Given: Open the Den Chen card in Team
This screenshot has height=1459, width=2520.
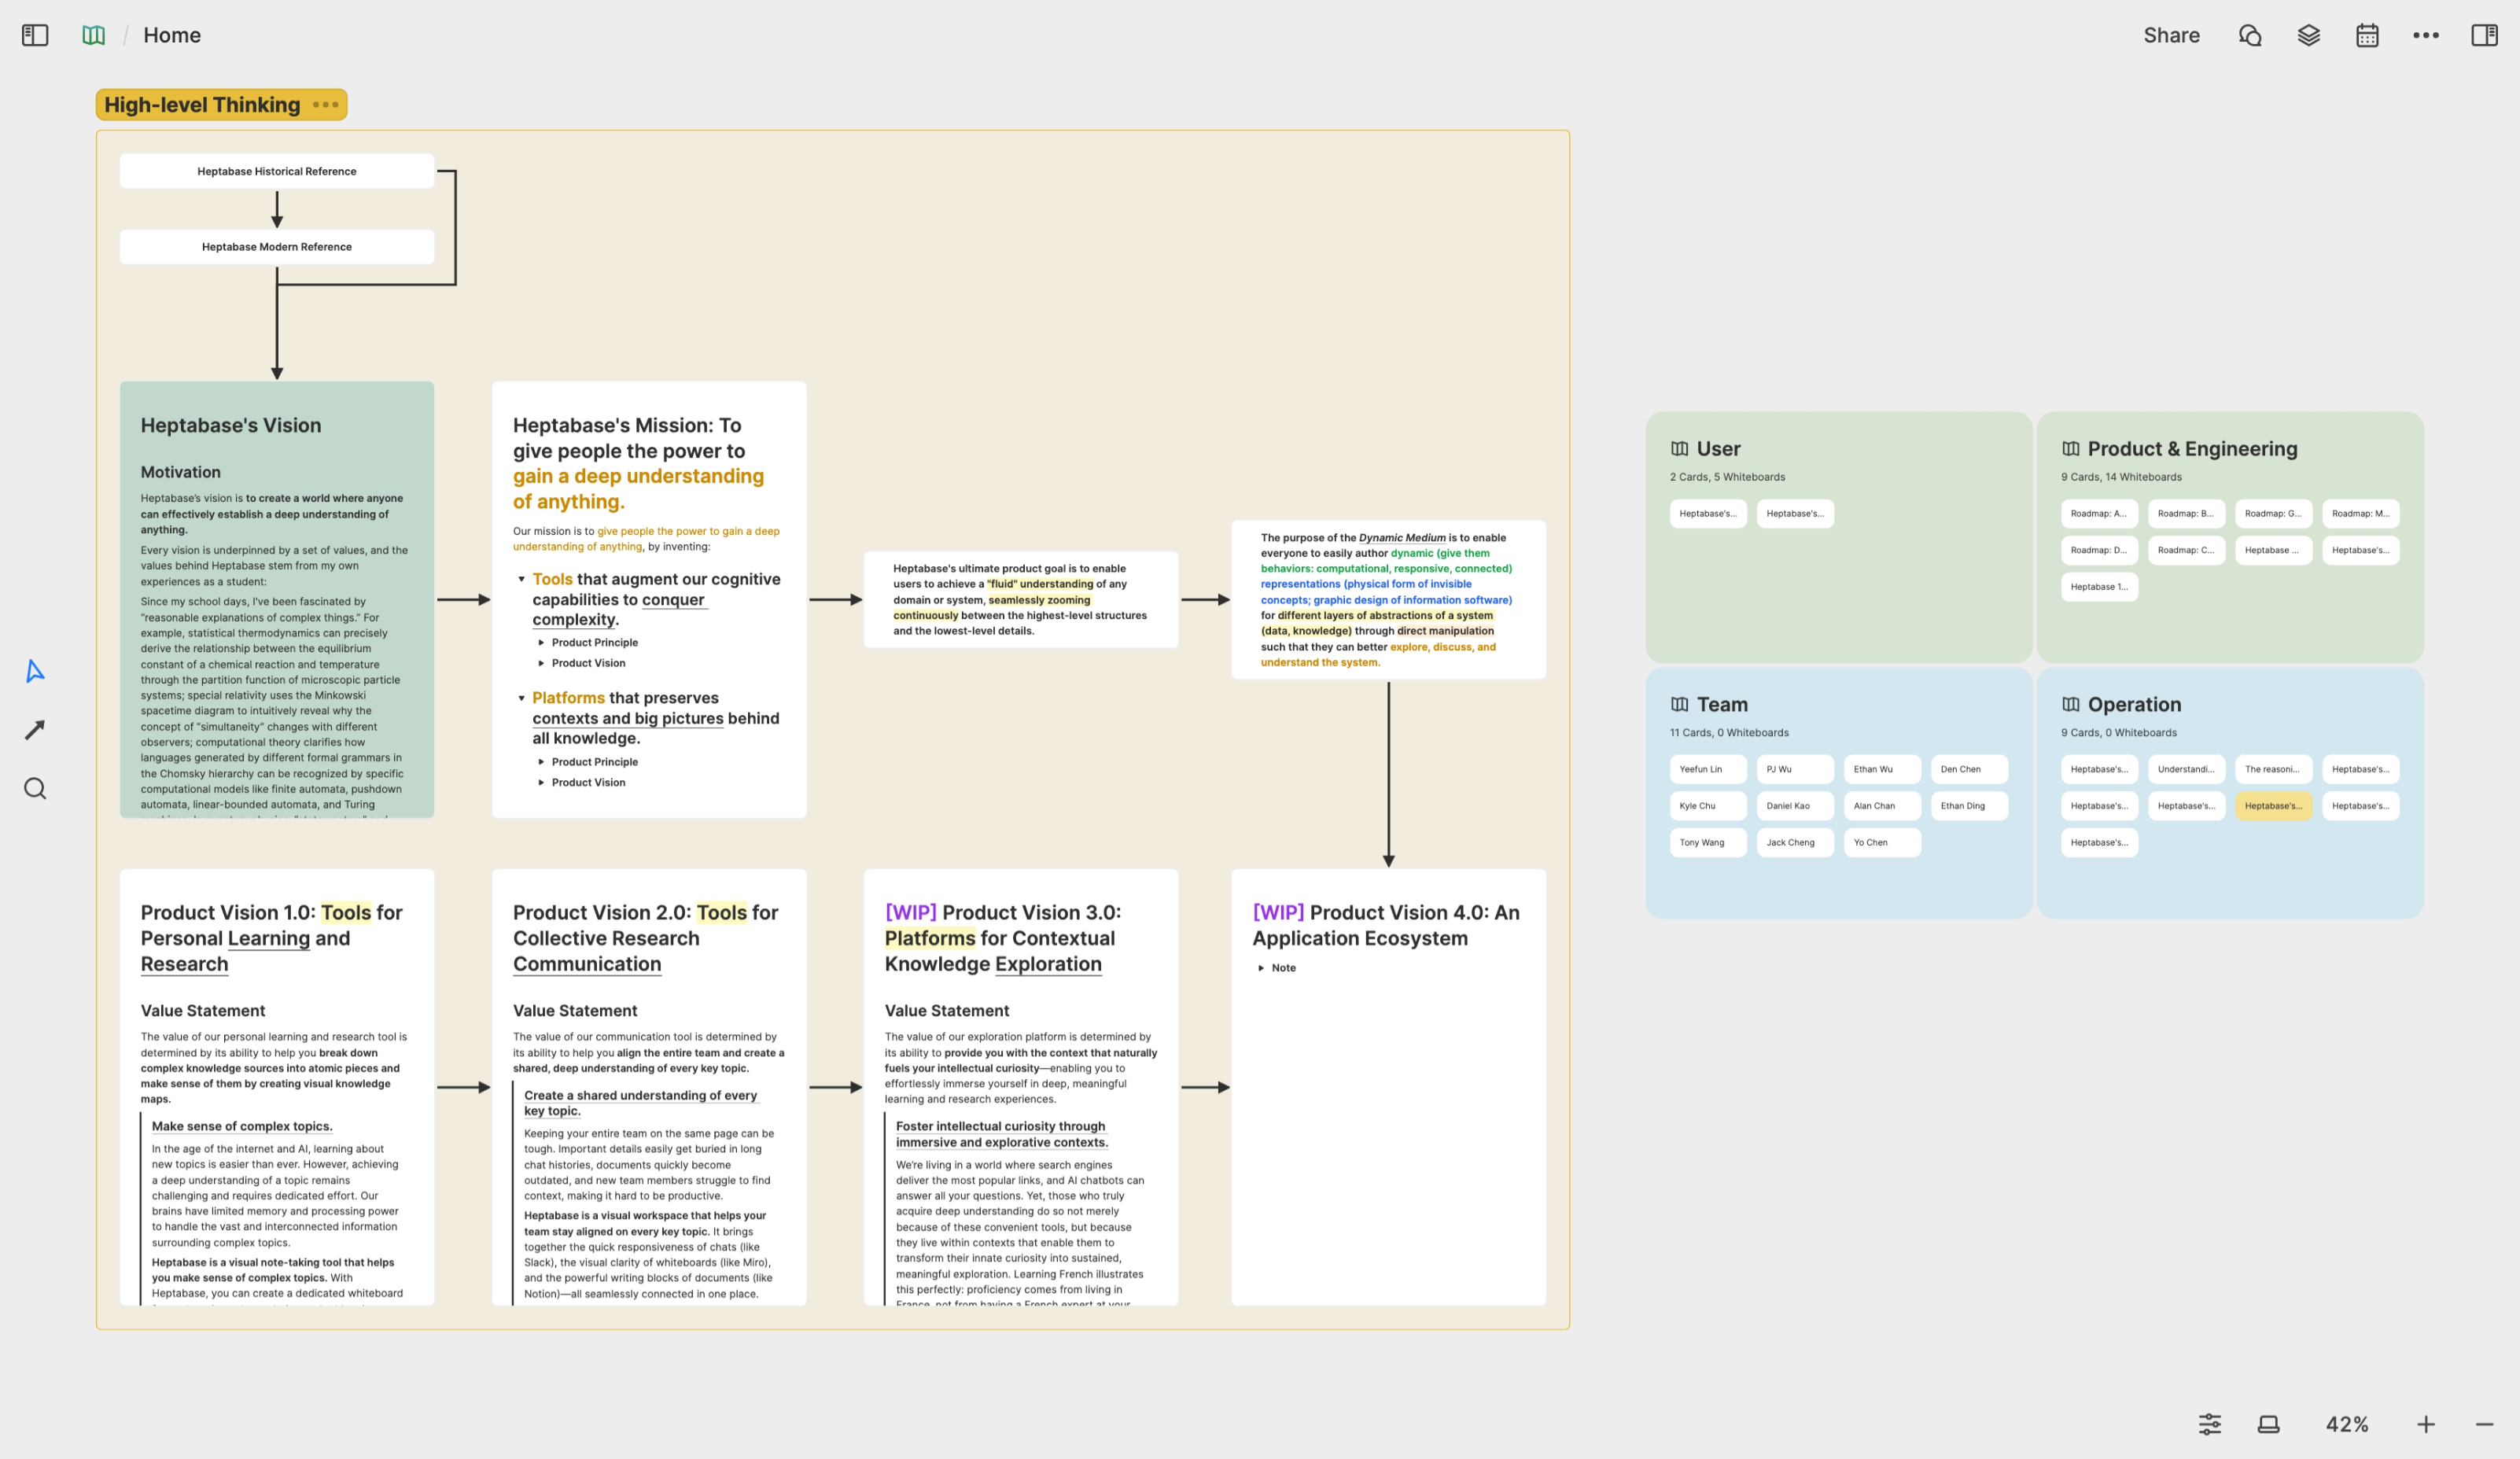Looking at the screenshot, I should [x=1969, y=769].
